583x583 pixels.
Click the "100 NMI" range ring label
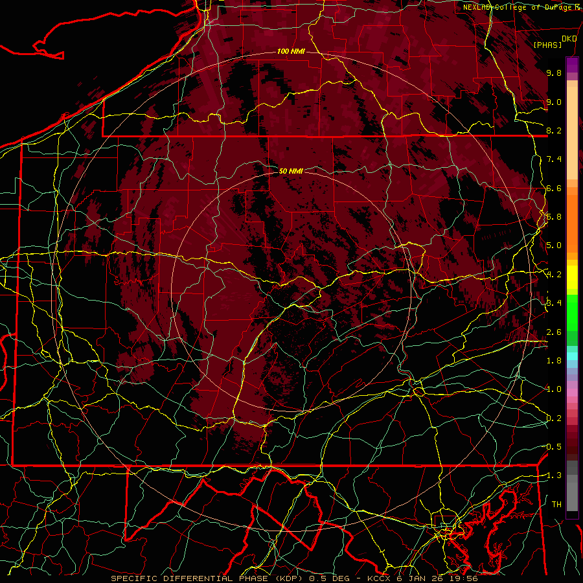[x=291, y=51]
